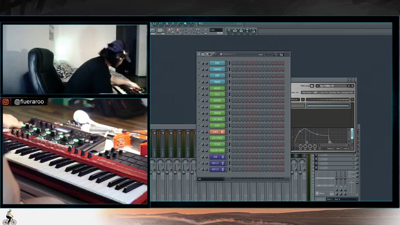400x225 pixels.
Task: Click the pan knob of the RIDE channel
Action: coord(202,63)
